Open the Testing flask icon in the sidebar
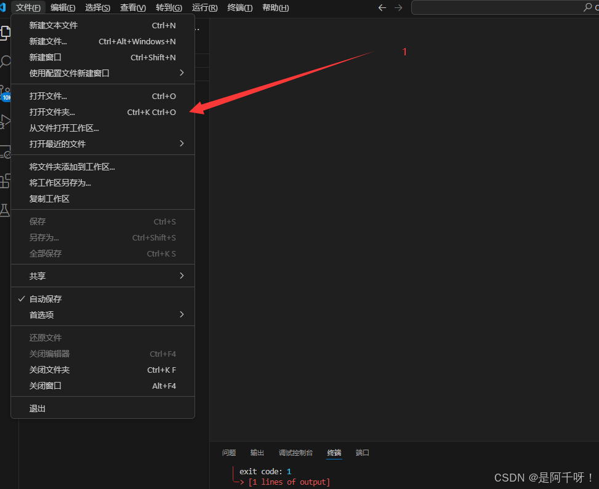Image resolution: width=599 pixels, height=489 pixels. (x=5, y=211)
